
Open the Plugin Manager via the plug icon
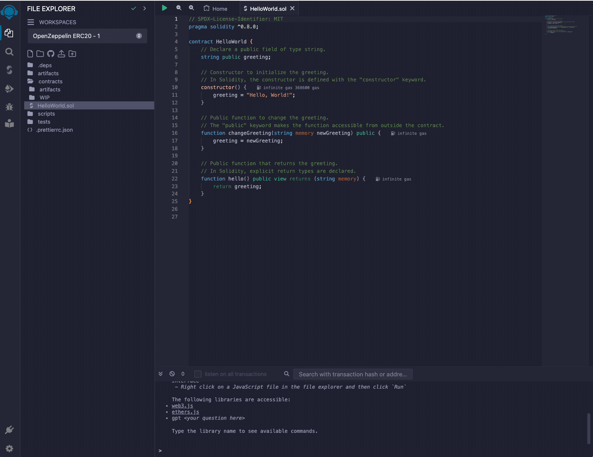point(9,430)
